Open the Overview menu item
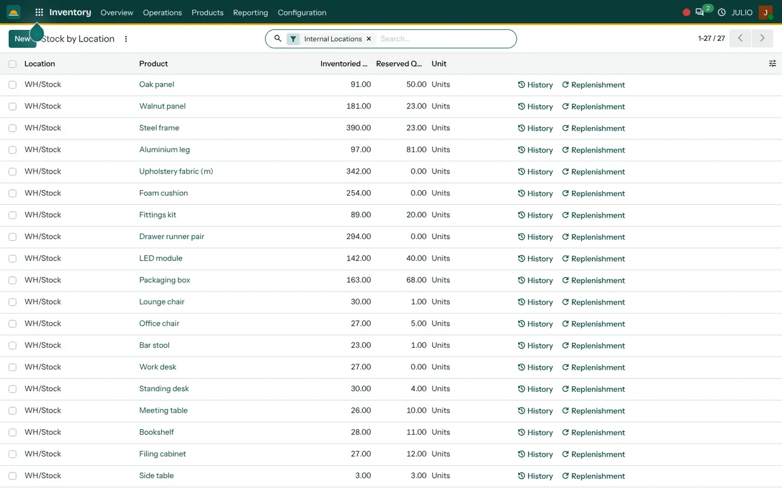This screenshot has height=489, width=782. click(117, 12)
